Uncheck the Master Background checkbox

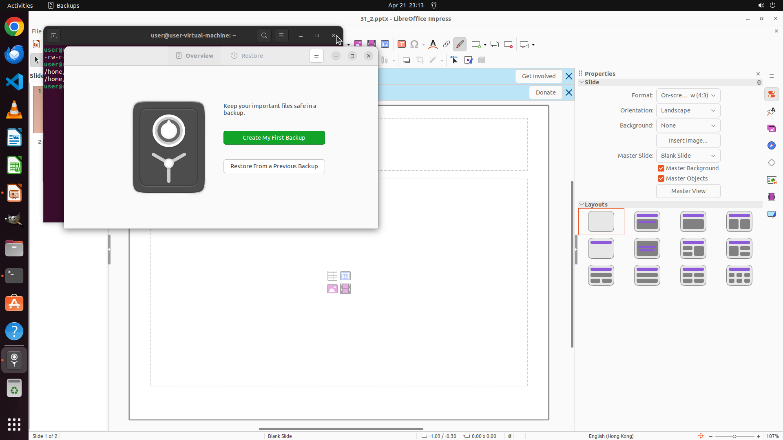click(x=661, y=168)
